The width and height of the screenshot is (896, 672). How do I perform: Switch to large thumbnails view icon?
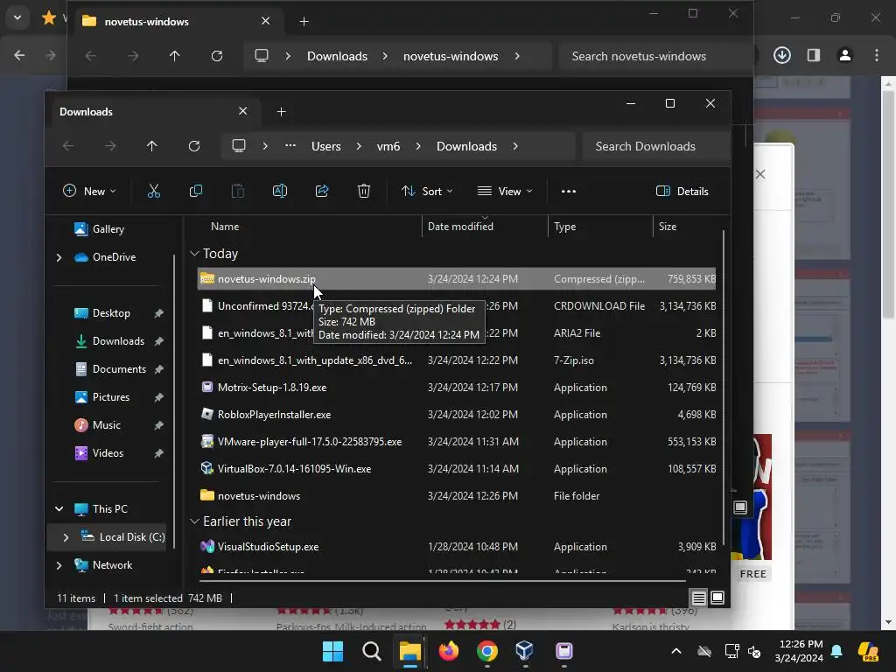(x=717, y=598)
